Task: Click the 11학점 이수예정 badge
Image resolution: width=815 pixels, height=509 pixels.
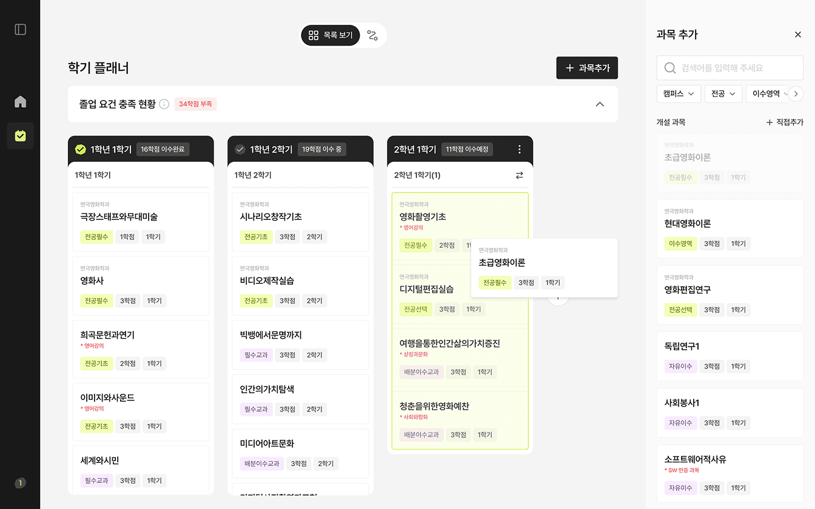Action: click(x=467, y=149)
